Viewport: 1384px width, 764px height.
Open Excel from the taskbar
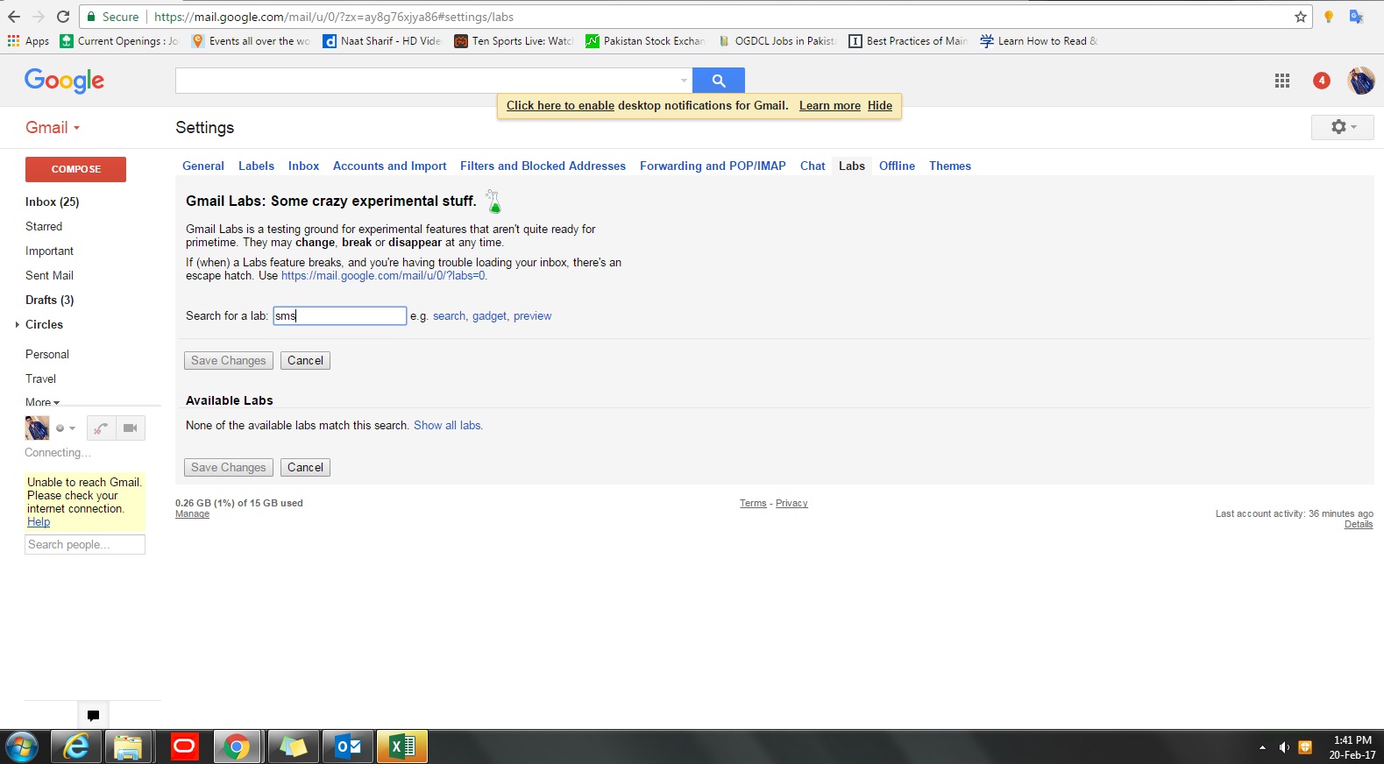pyautogui.click(x=402, y=747)
